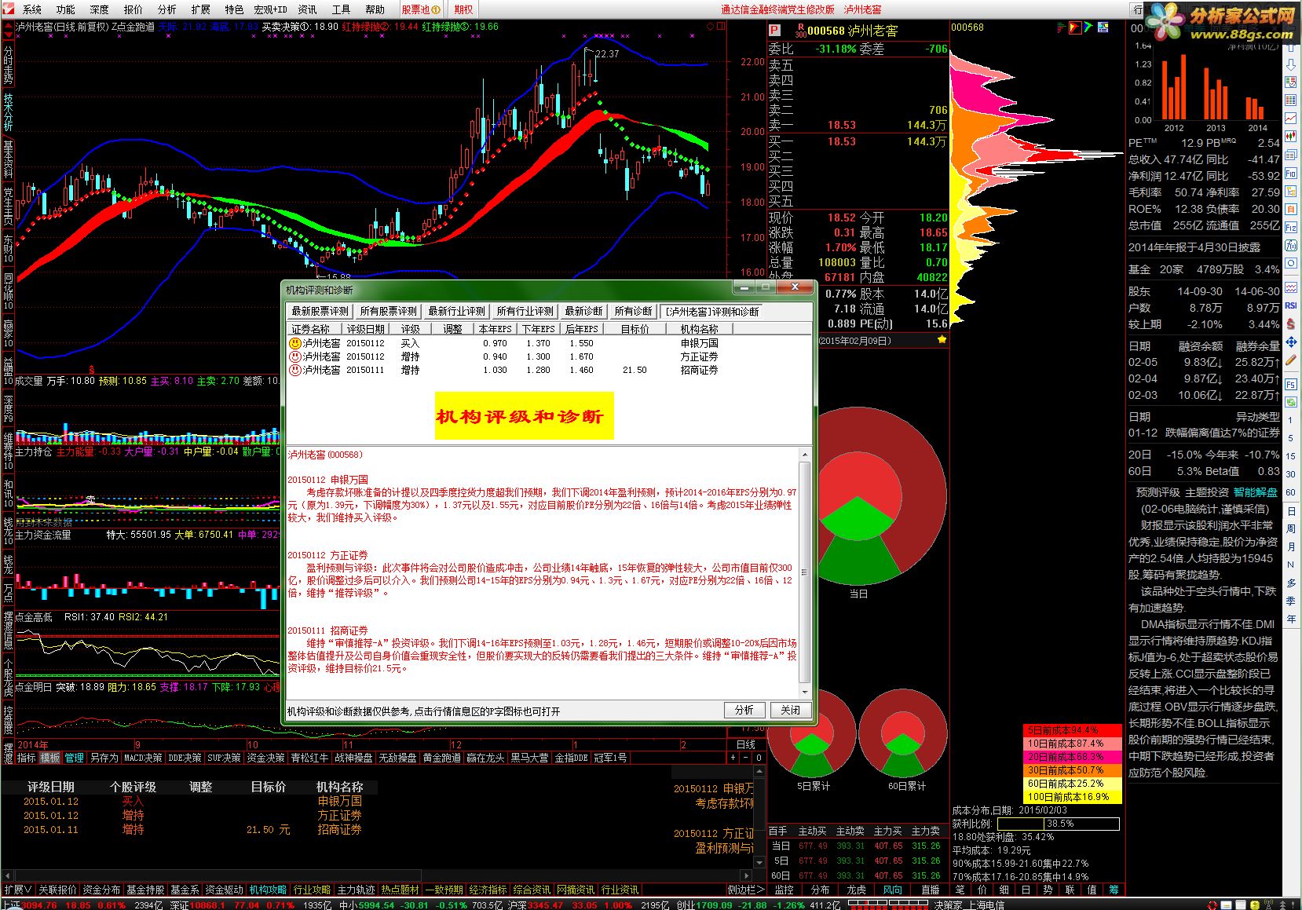Open the F10 company info icon
Image resolution: width=1302 pixels, height=910 pixels.
click(1291, 173)
